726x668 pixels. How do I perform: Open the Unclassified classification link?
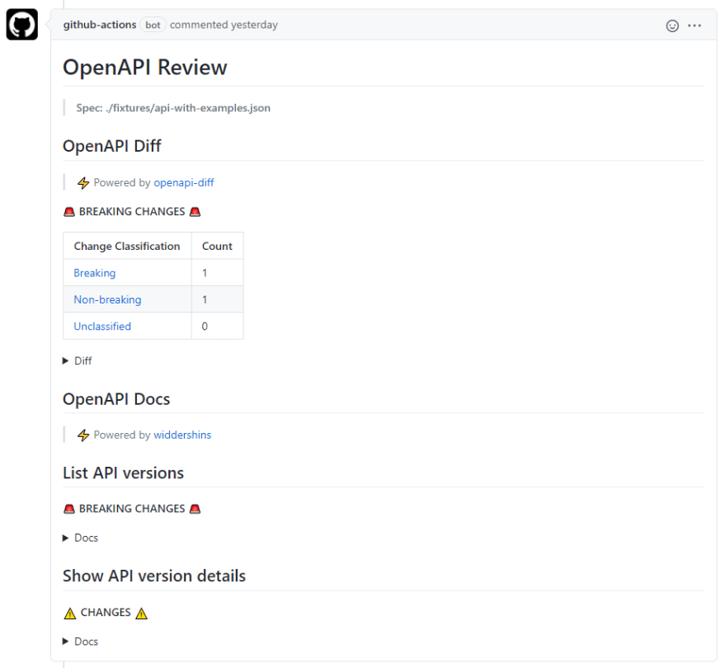pyautogui.click(x=102, y=327)
